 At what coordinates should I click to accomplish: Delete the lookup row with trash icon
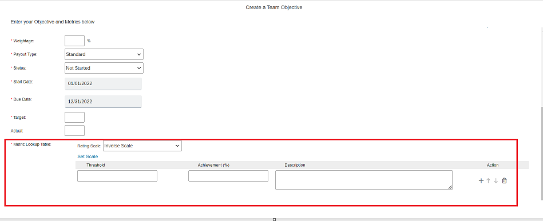pos(504,180)
